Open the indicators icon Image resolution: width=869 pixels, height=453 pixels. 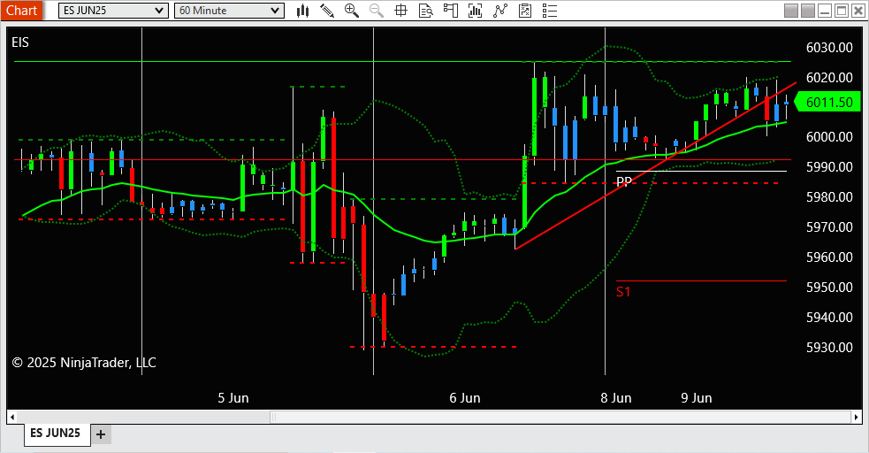[x=475, y=11]
